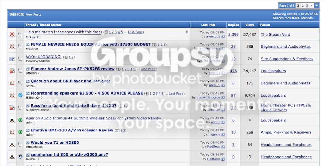
Task: Open 'Help me match these shoes' thread
Action: point(64,32)
